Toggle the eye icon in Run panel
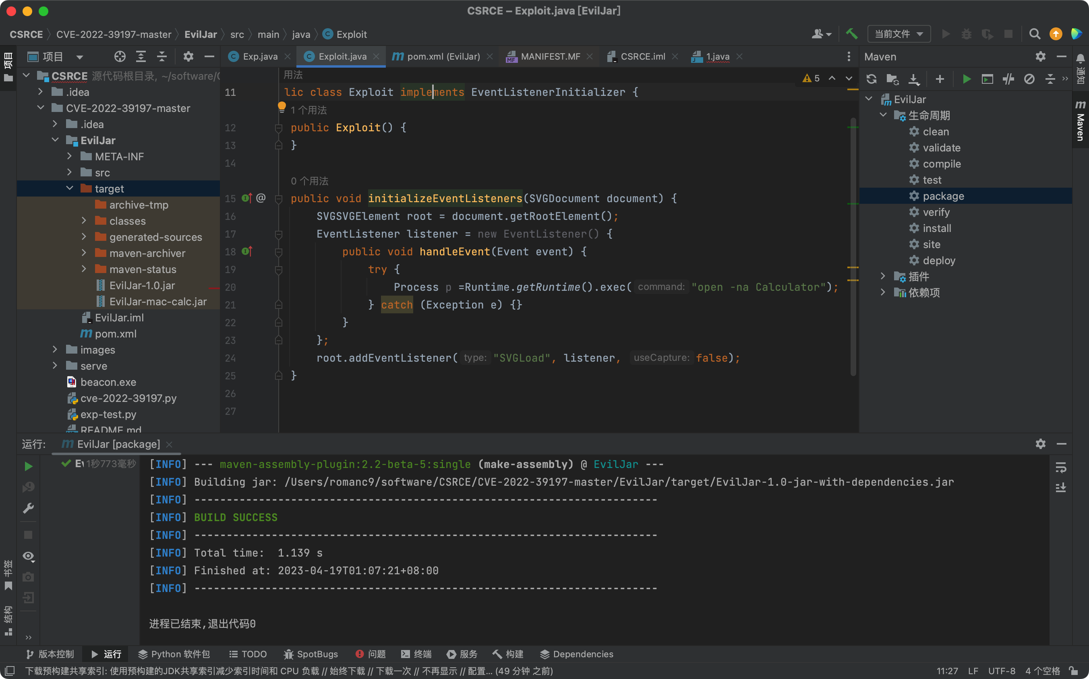1089x679 pixels. [29, 557]
